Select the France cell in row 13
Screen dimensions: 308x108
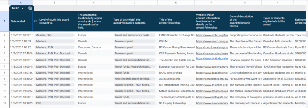point(94,103)
